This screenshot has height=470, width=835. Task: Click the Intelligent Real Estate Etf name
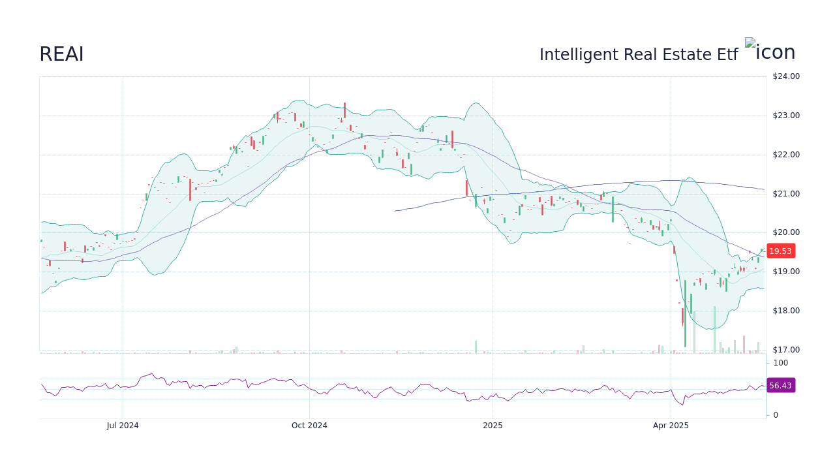coord(639,55)
